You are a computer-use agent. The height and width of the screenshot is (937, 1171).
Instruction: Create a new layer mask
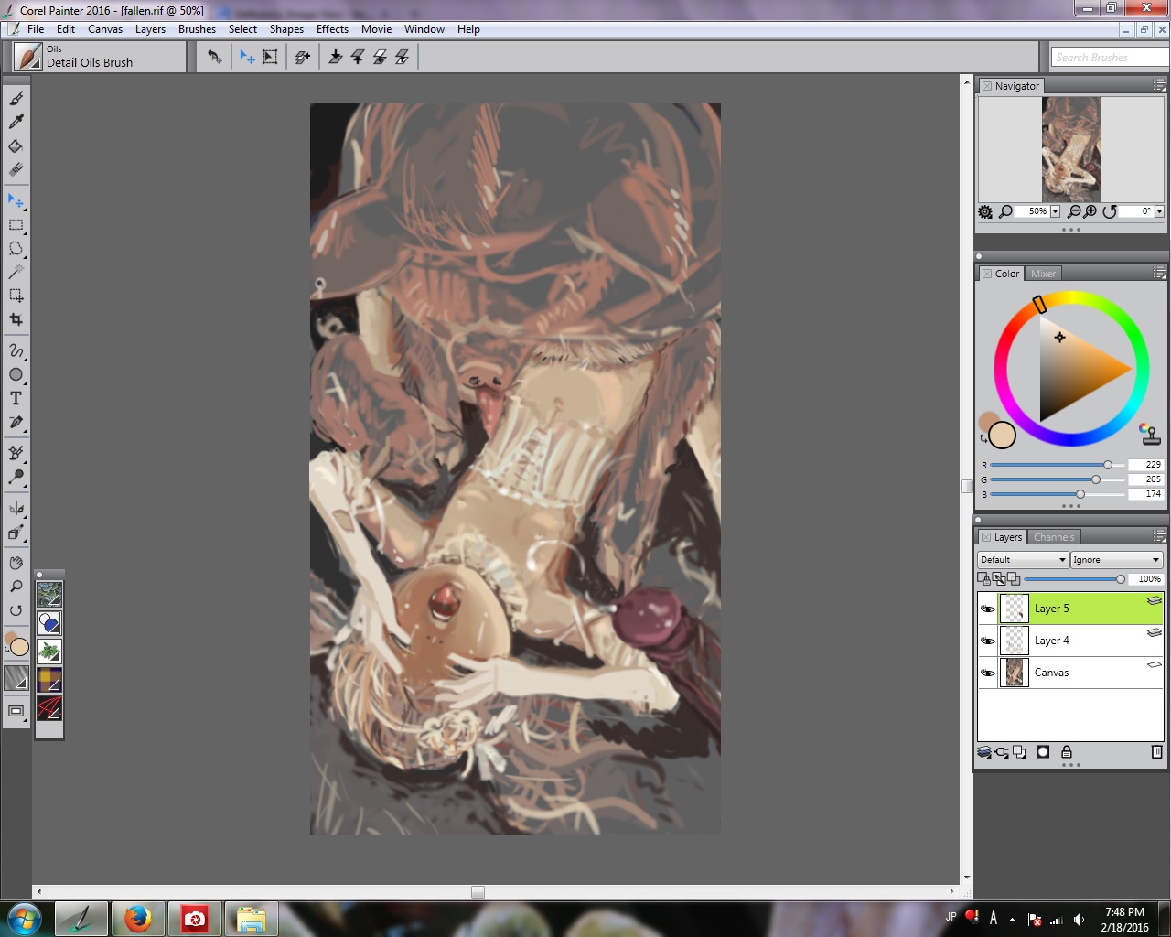[x=1043, y=751]
